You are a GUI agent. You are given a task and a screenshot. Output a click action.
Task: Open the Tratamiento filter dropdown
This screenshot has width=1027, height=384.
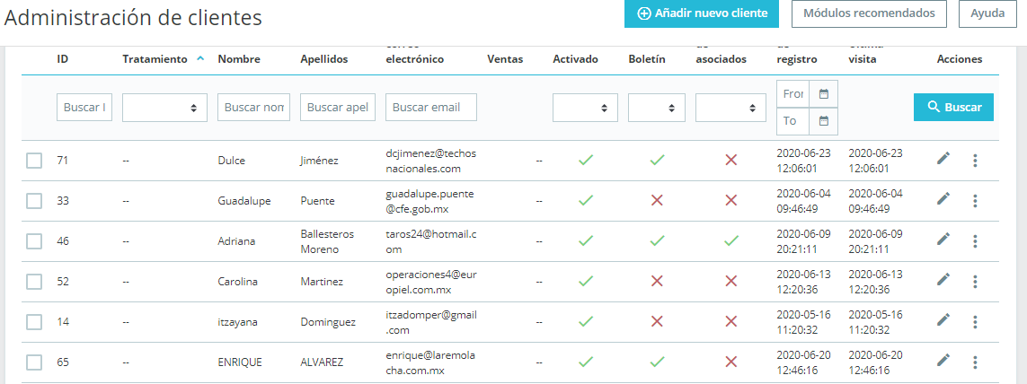click(164, 108)
